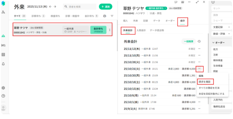Open the help question mark icon

[x=3, y=96]
